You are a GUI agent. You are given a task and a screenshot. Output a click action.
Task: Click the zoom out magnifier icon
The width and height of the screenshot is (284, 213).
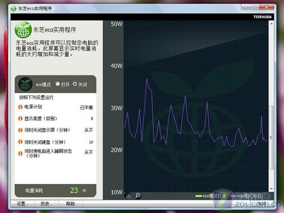(138, 195)
